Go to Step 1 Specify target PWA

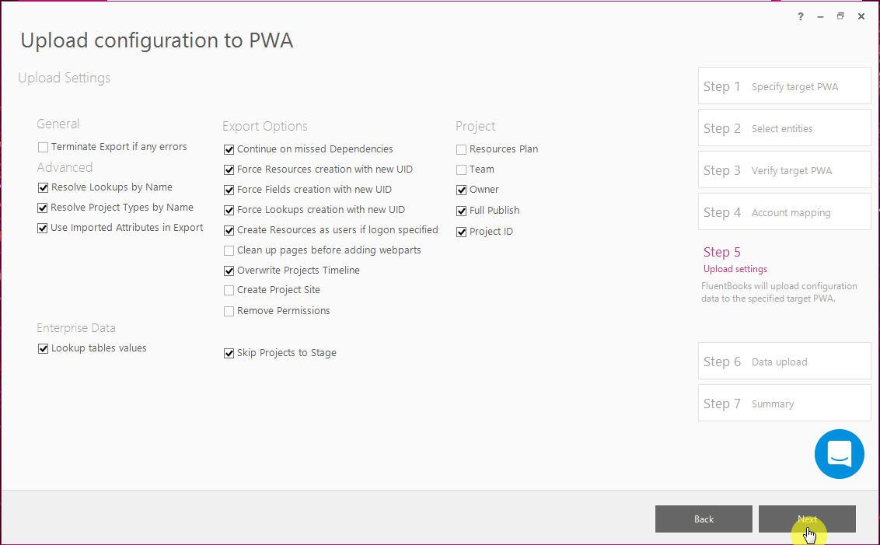(x=784, y=86)
